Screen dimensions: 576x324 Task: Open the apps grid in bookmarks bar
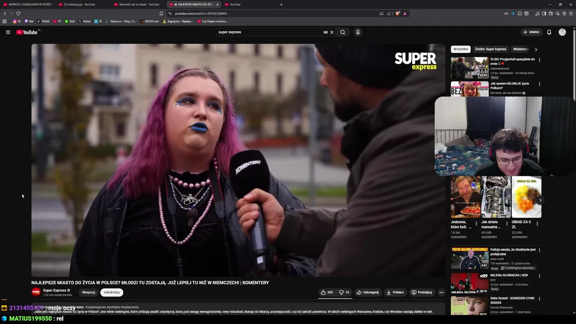(x=4, y=21)
